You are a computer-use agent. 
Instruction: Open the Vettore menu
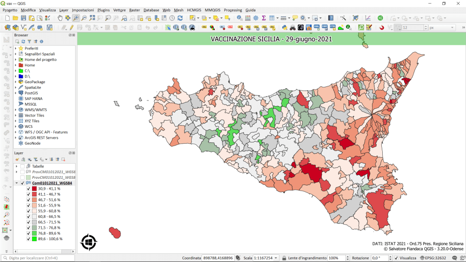119,10
